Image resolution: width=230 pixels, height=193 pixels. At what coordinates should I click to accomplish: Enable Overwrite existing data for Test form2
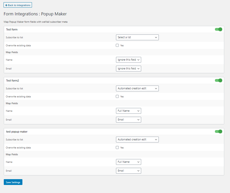pyautogui.click(x=117, y=96)
